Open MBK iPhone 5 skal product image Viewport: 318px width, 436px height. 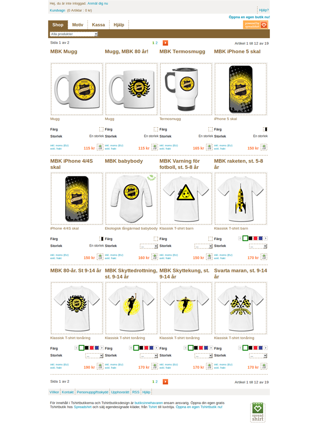[x=241, y=89]
